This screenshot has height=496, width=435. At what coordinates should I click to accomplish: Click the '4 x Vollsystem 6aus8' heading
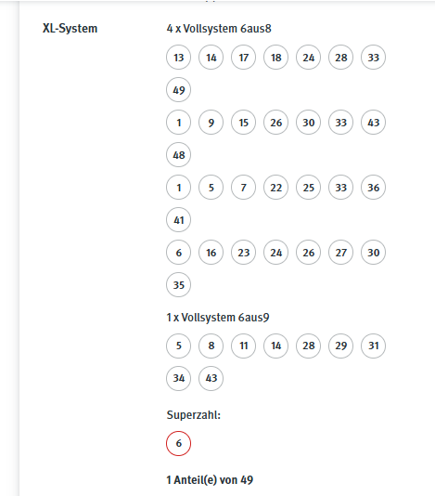pyautogui.click(x=219, y=29)
